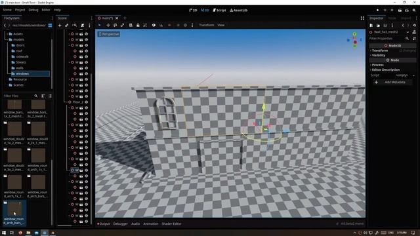Search files with the magnifier icon
420x236 pixels.
[36, 96]
